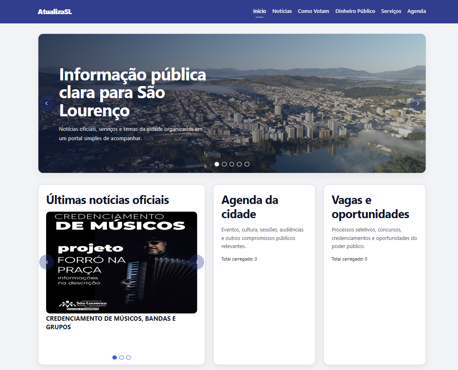Select third hero carousel dot
The width and height of the screenshot is (458, 370).
click(232, 164)
